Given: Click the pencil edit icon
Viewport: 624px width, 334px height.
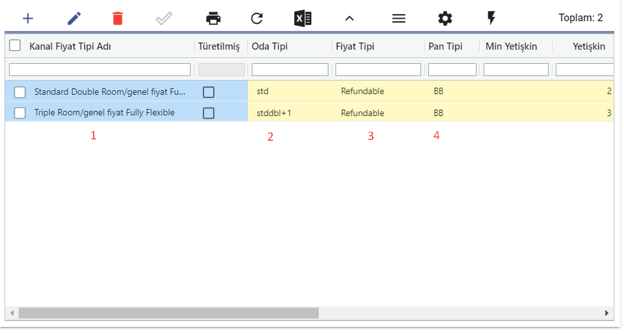Looking at the screenshot, I should 75,18.
